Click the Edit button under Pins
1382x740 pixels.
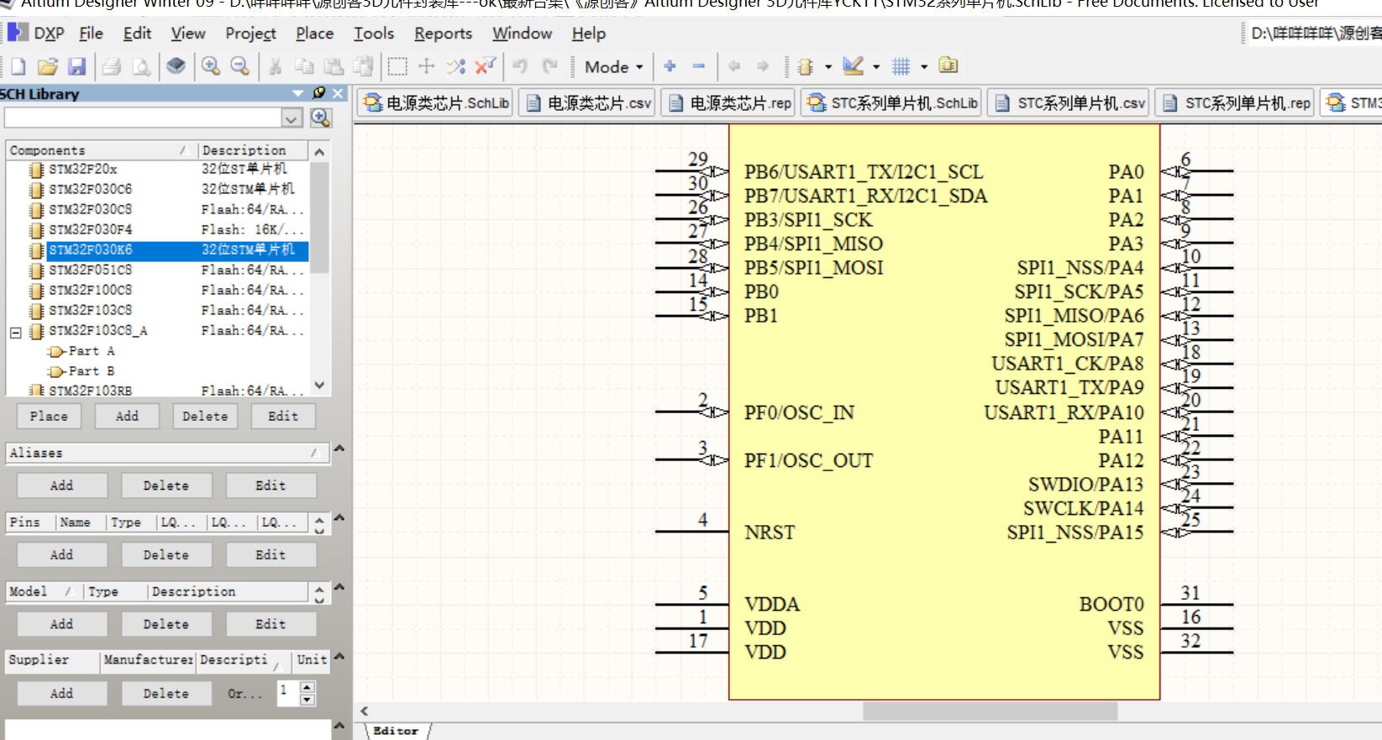coord(271,555)
